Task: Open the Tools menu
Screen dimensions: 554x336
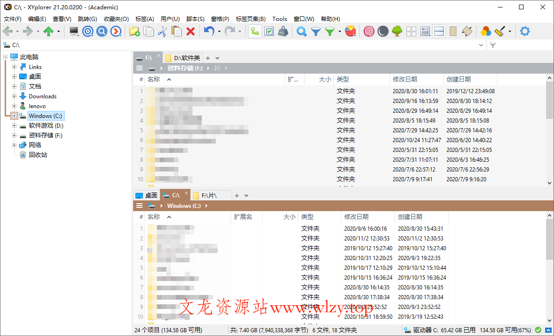Action: point(279,19)
